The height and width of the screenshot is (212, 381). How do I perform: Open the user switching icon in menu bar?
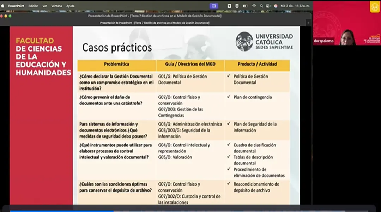tap(268, 6)
